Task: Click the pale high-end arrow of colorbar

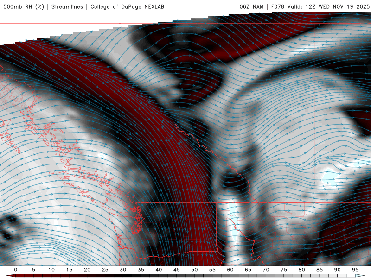Action: [x=360, y=276]
